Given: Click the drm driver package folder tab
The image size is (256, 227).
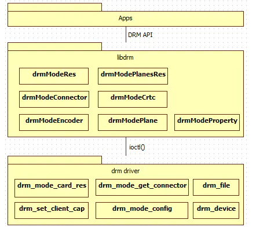Looking at the screenshot, I should [54, 160].
